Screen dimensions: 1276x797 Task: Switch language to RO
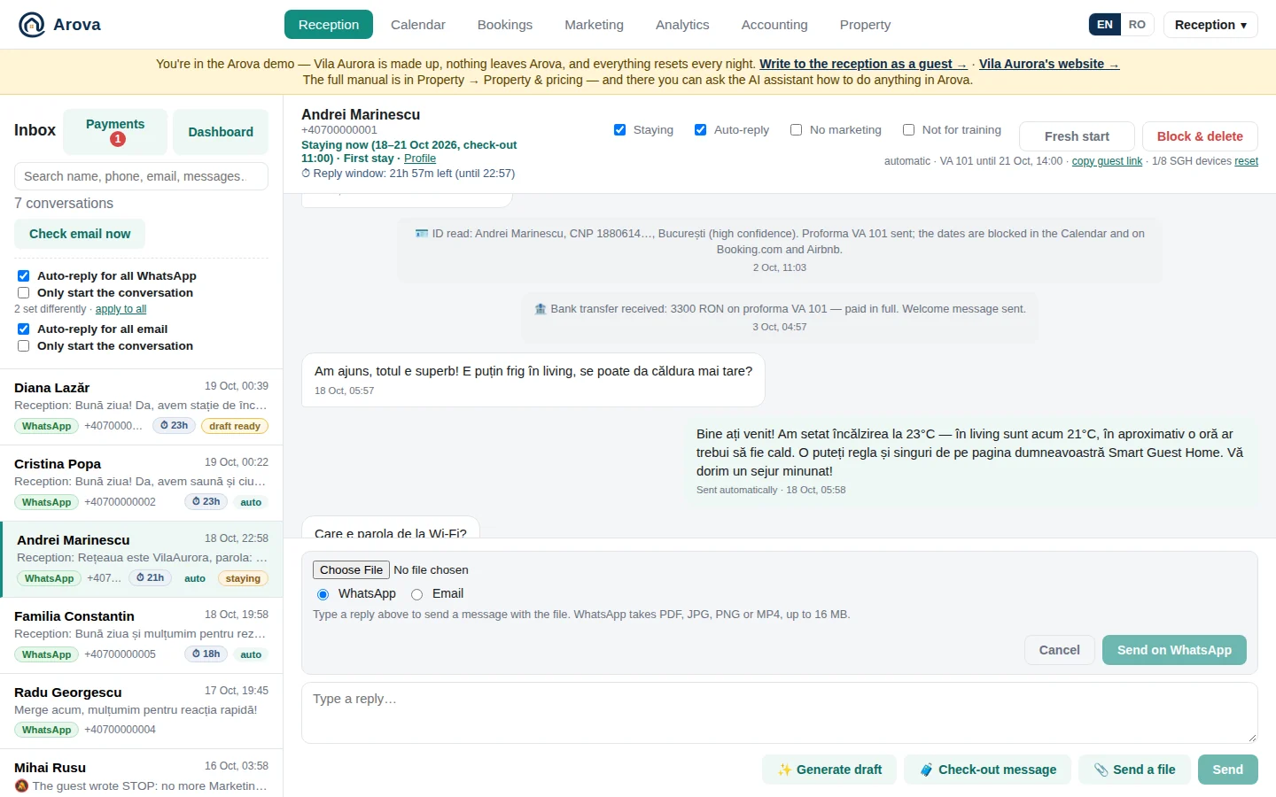(1137, 25)
